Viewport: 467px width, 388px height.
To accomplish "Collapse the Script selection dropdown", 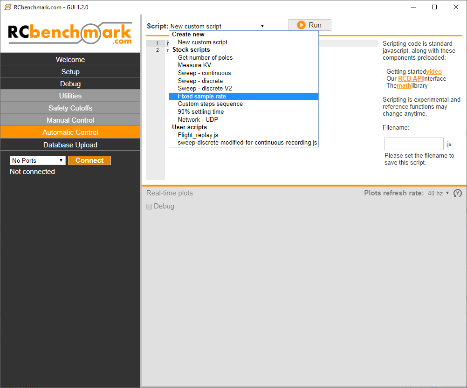I will [262, 26].
